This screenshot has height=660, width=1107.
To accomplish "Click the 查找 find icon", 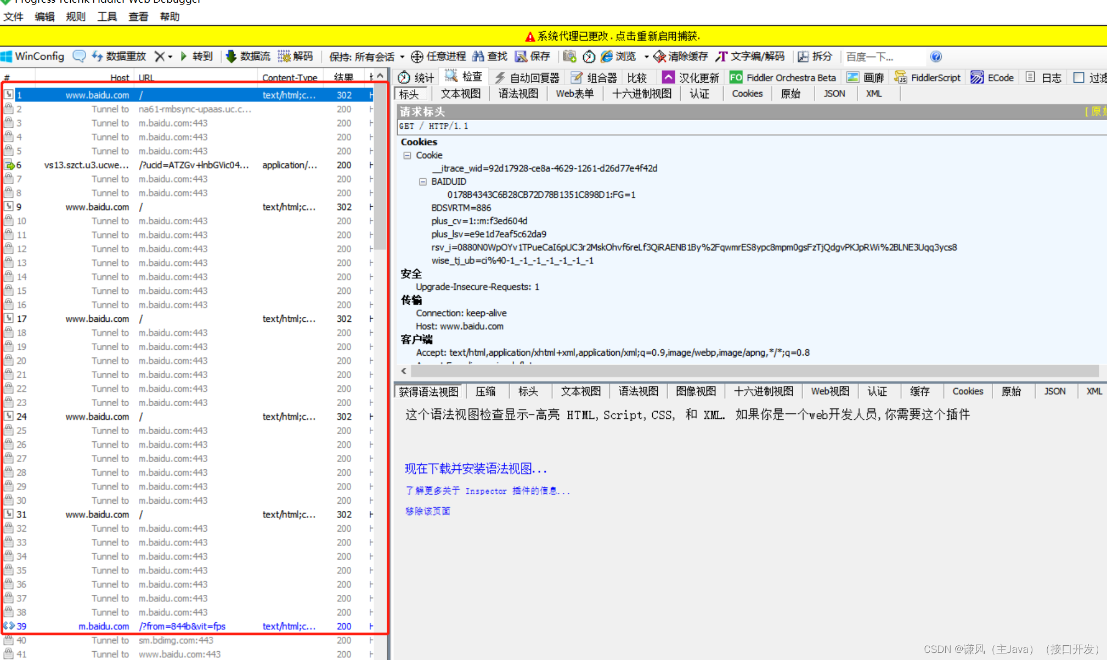I will (x=490, y=56).
